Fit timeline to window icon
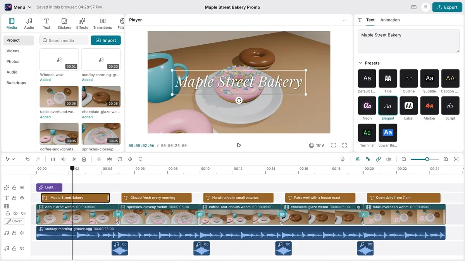Viewport: 465px width, 261px height. click(456, 159)
